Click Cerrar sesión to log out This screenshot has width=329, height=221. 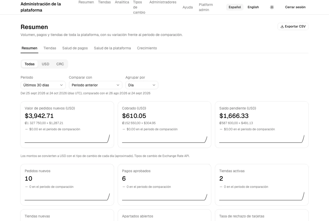pyautogui.click(x=295, y=7)
